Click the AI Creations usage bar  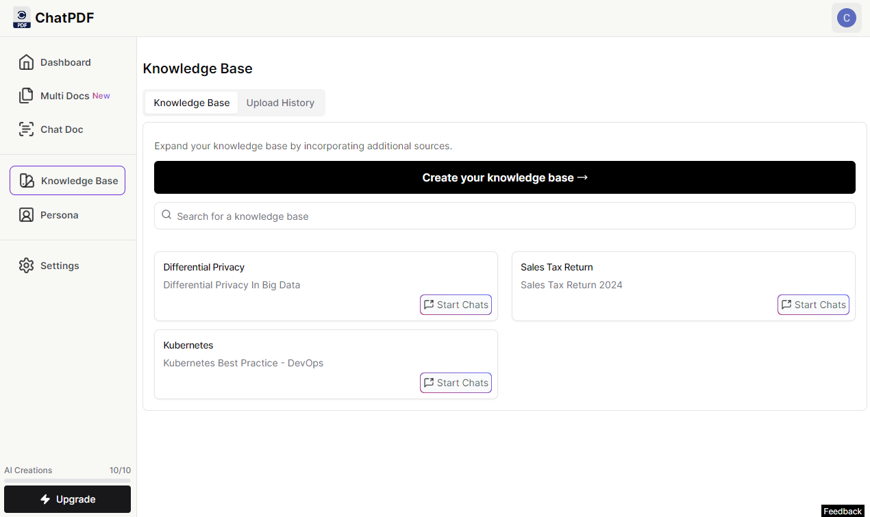point(67,480)
